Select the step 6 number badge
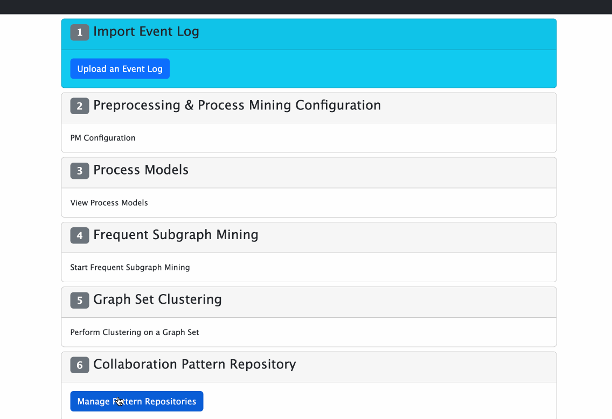The width and height of the screenshot is (612, 419). pos(80,365)
